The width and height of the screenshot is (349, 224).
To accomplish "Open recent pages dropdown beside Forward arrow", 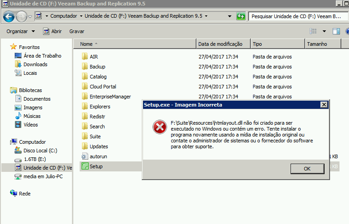I will 30,16.
